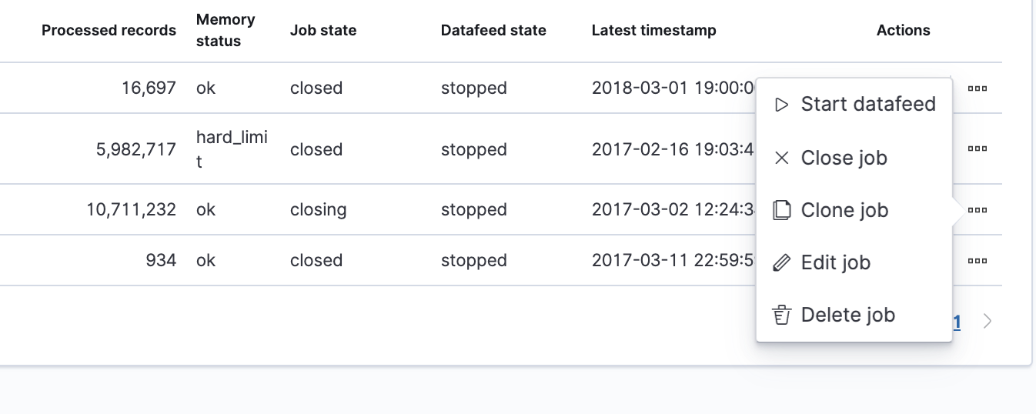Click the play icon beside Start datafeed

click(x=782, y=105)
